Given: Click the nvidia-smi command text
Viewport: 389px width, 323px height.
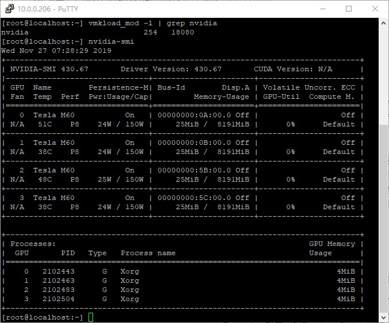Looking at the screenshot, I should (x=111, y=41).
